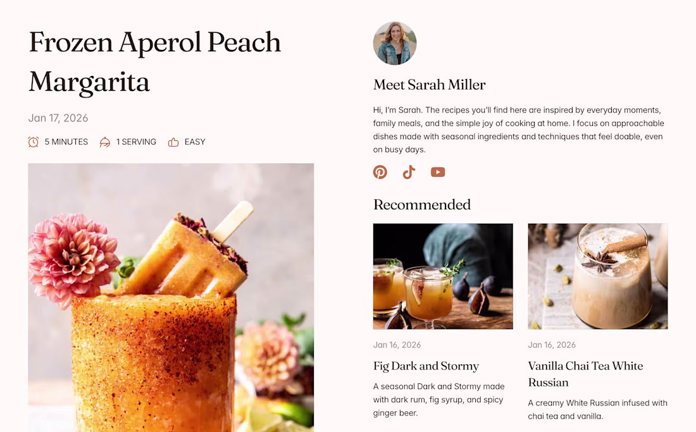Click the Recommended section heading

pos(421,204)
